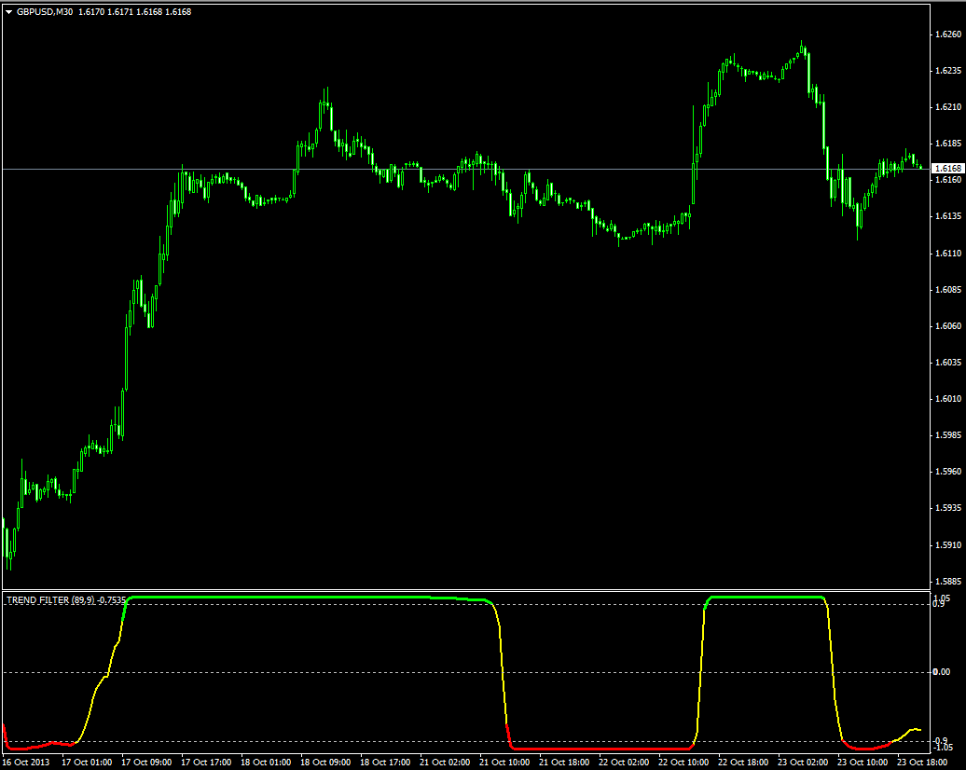Select the 1.6185 price scale label
The width and height of the screenshot is (966, 770).
[x=948, y=143]
